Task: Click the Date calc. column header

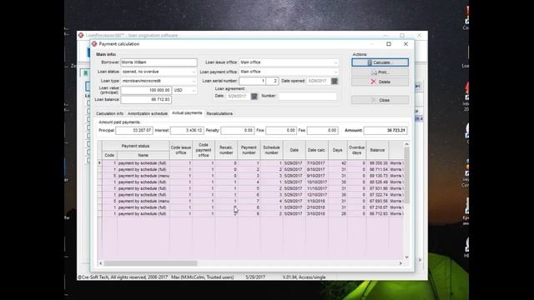Action: click(317, 150)
